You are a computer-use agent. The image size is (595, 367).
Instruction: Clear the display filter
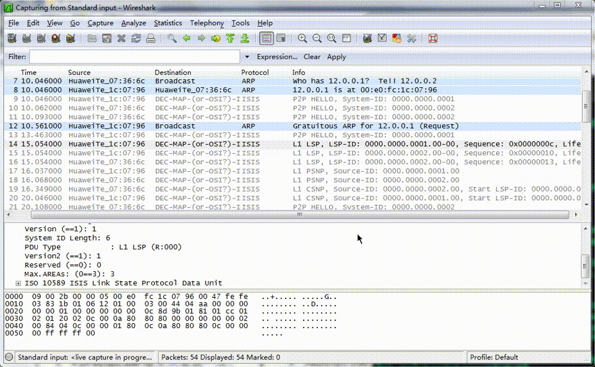pos(312,57)
